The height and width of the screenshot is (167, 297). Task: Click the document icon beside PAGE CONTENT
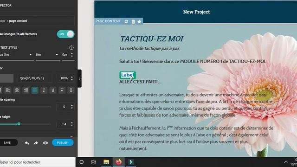tap(133, 21)
